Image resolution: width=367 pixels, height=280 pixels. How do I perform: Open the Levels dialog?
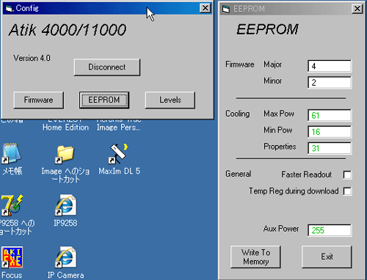tap(170, 100)
